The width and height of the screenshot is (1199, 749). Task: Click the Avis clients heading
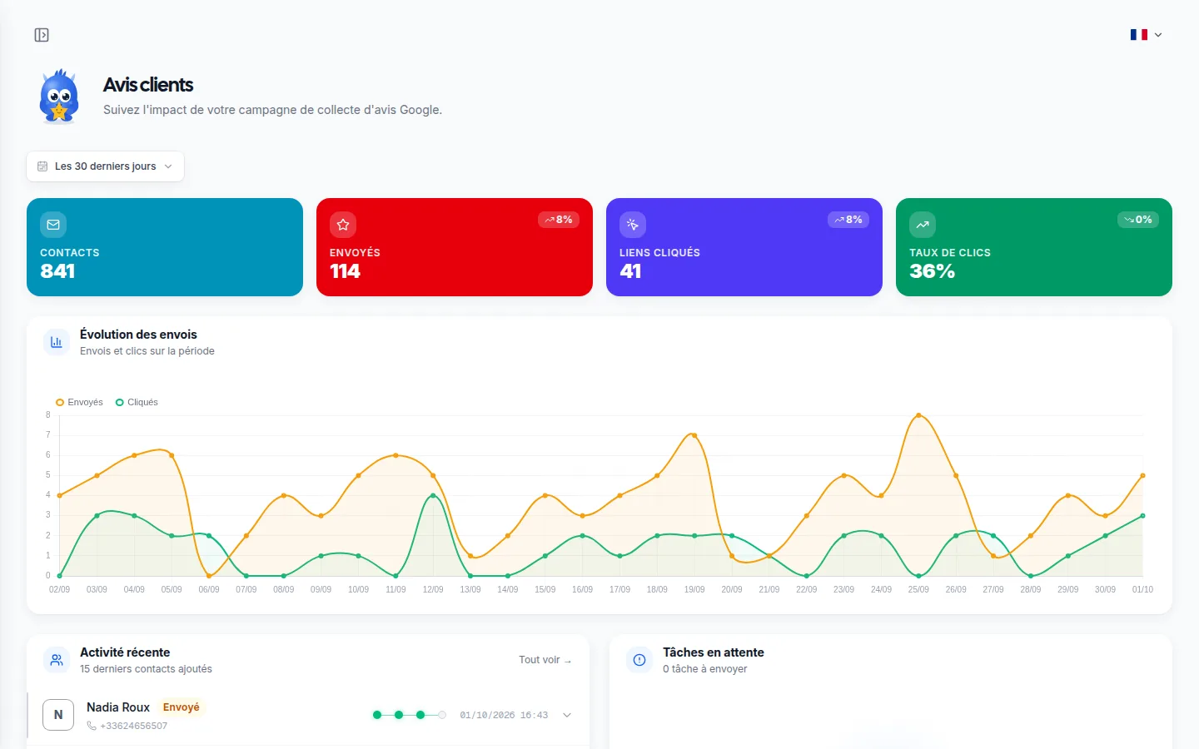point(148,85)
